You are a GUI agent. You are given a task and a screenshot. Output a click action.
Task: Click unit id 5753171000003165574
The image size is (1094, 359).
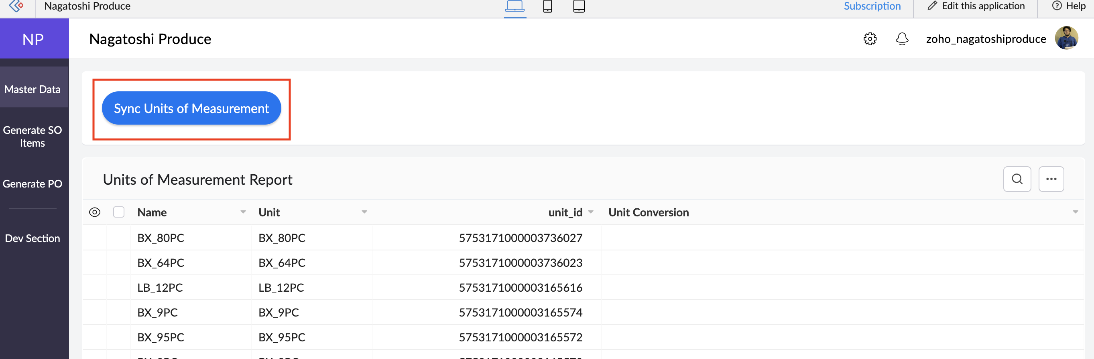(520, 313)
